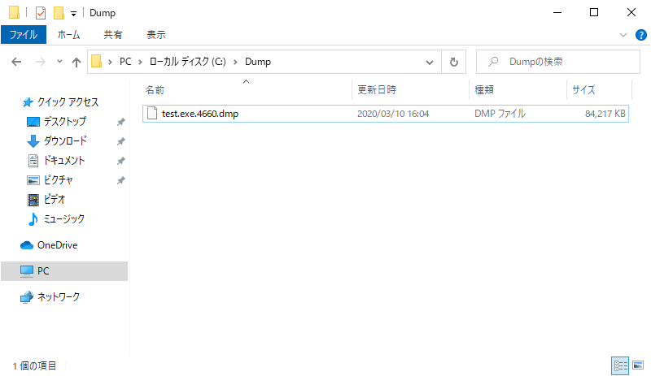This screenshot has width=651, height=376.
Task: Close the Dump window
Action: tap(631, 12)
